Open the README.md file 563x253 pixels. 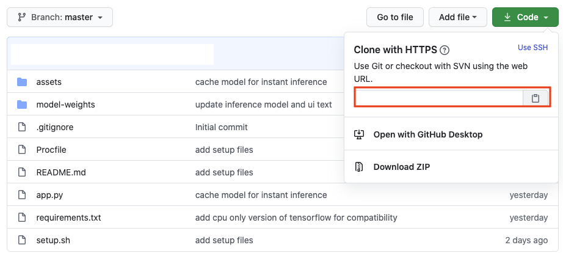click(x=61, y=172)
